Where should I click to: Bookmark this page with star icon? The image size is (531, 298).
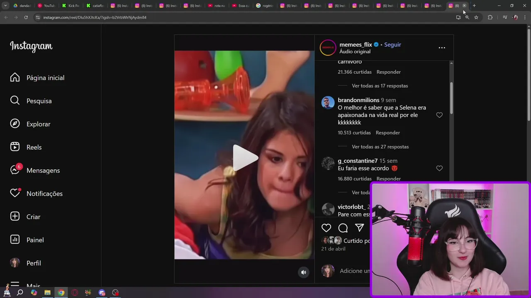476,17
